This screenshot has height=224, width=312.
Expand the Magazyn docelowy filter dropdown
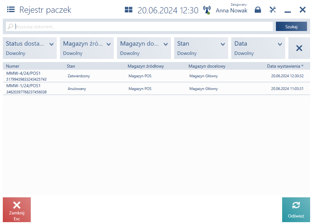[x=144, y=48]
